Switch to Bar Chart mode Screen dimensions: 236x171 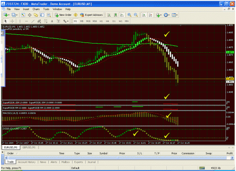click(109, 15)
